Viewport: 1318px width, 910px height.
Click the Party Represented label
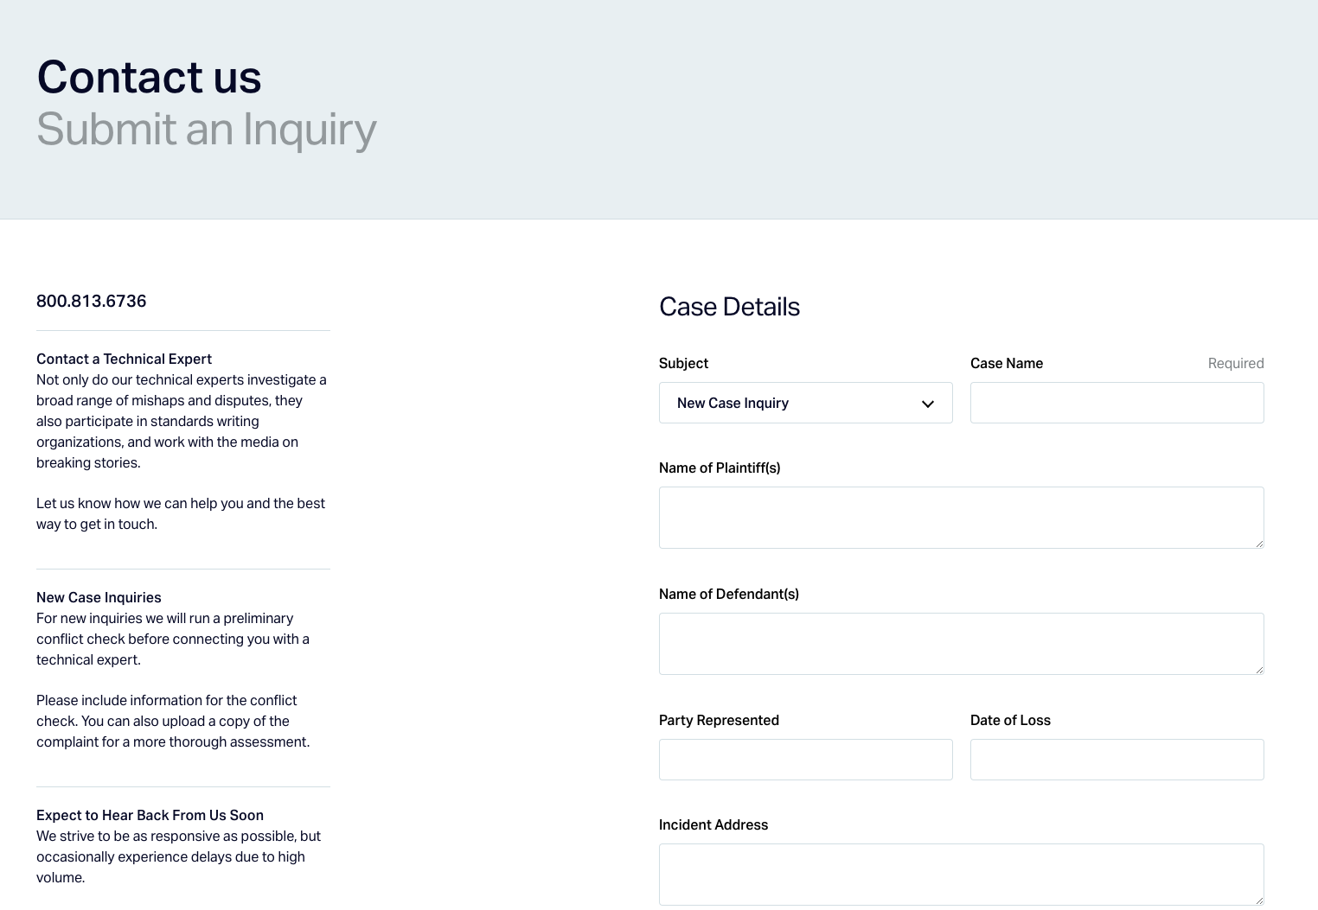pyautogui.click(x=719, y=720)
